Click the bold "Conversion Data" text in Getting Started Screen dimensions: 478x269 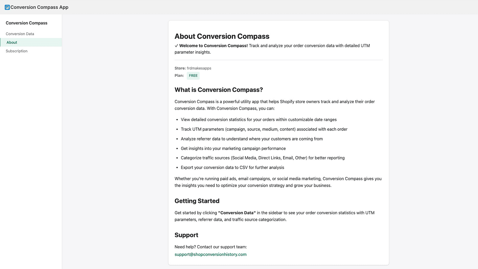(237, 213)
